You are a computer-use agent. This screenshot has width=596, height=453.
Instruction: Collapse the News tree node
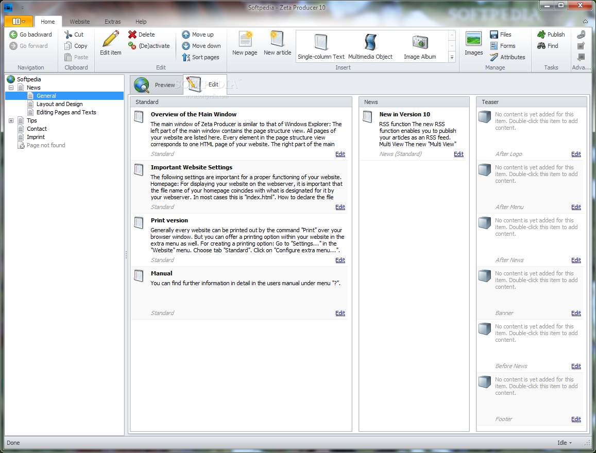tap(11, 88)
